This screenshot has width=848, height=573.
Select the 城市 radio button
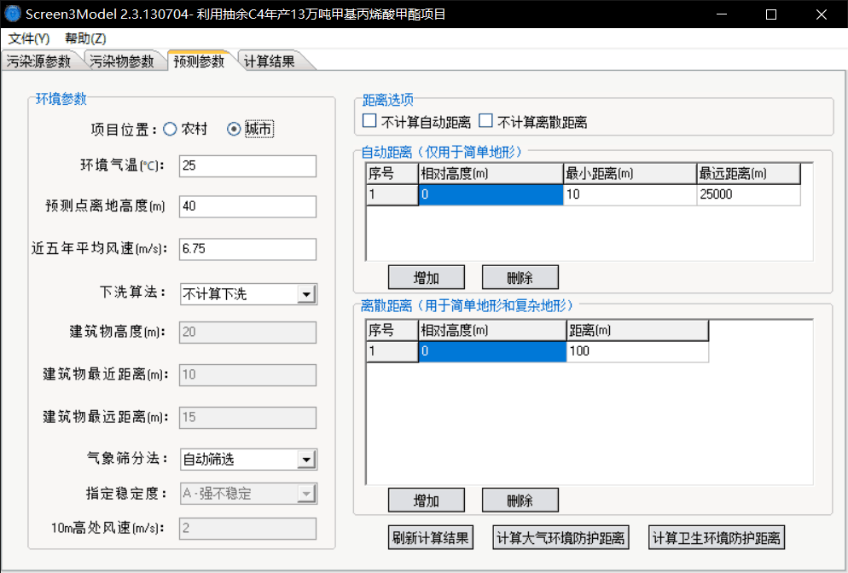click(251, 130)
